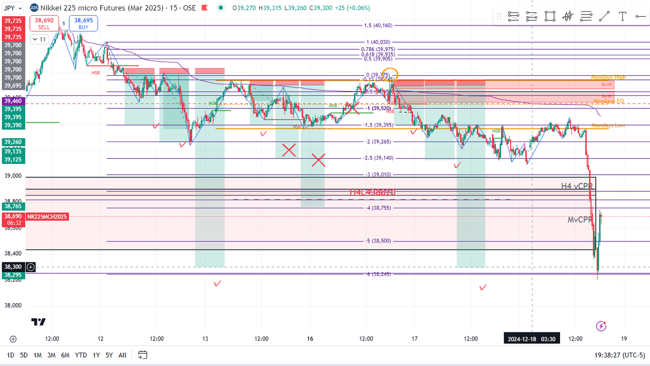650x366 pixels.
Task: Click the Mondays High line label
Action: click(x=608, y=78)
